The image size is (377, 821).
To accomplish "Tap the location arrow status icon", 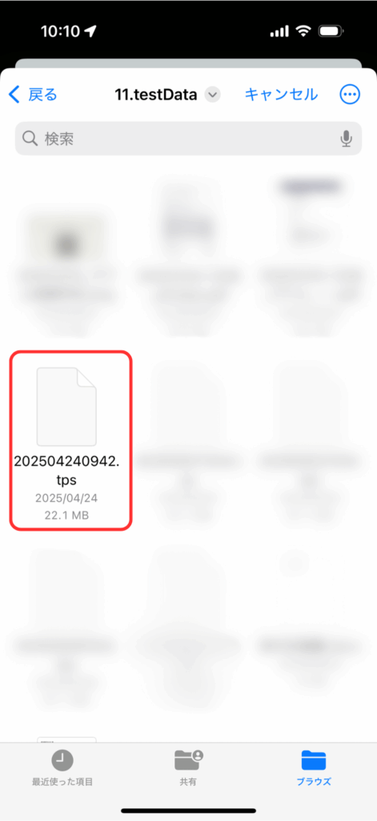I will (x=90, y=31).
